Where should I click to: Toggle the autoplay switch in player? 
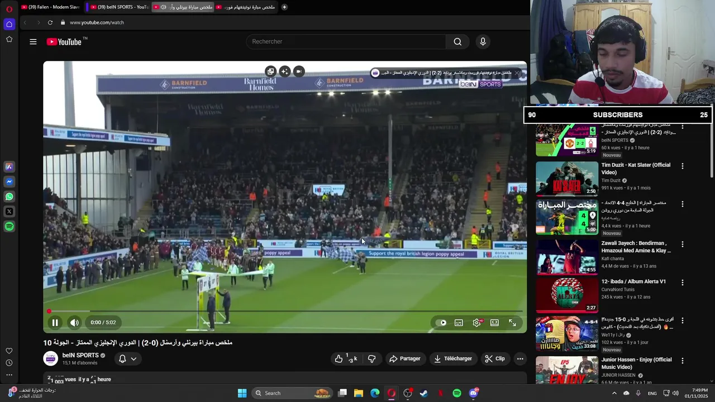click(442, 323)
